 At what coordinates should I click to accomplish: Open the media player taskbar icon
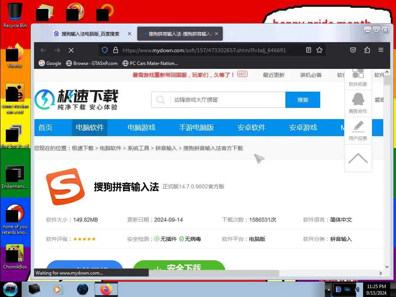[x=57, y=289]
